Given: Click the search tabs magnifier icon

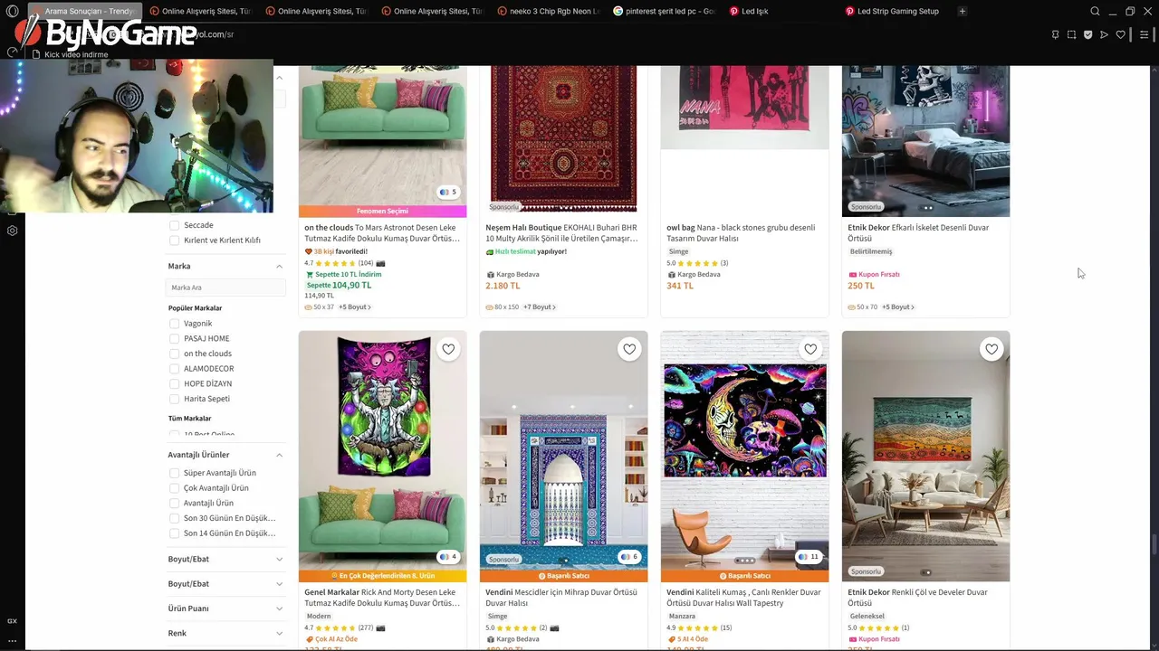Looking at the screenshot, I should tap(1095, 12).
